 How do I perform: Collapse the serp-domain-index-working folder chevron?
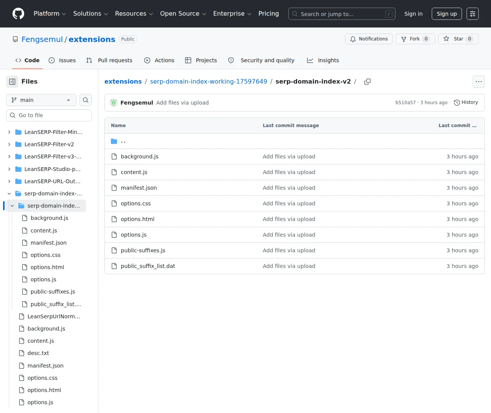(x=9, y=194)
